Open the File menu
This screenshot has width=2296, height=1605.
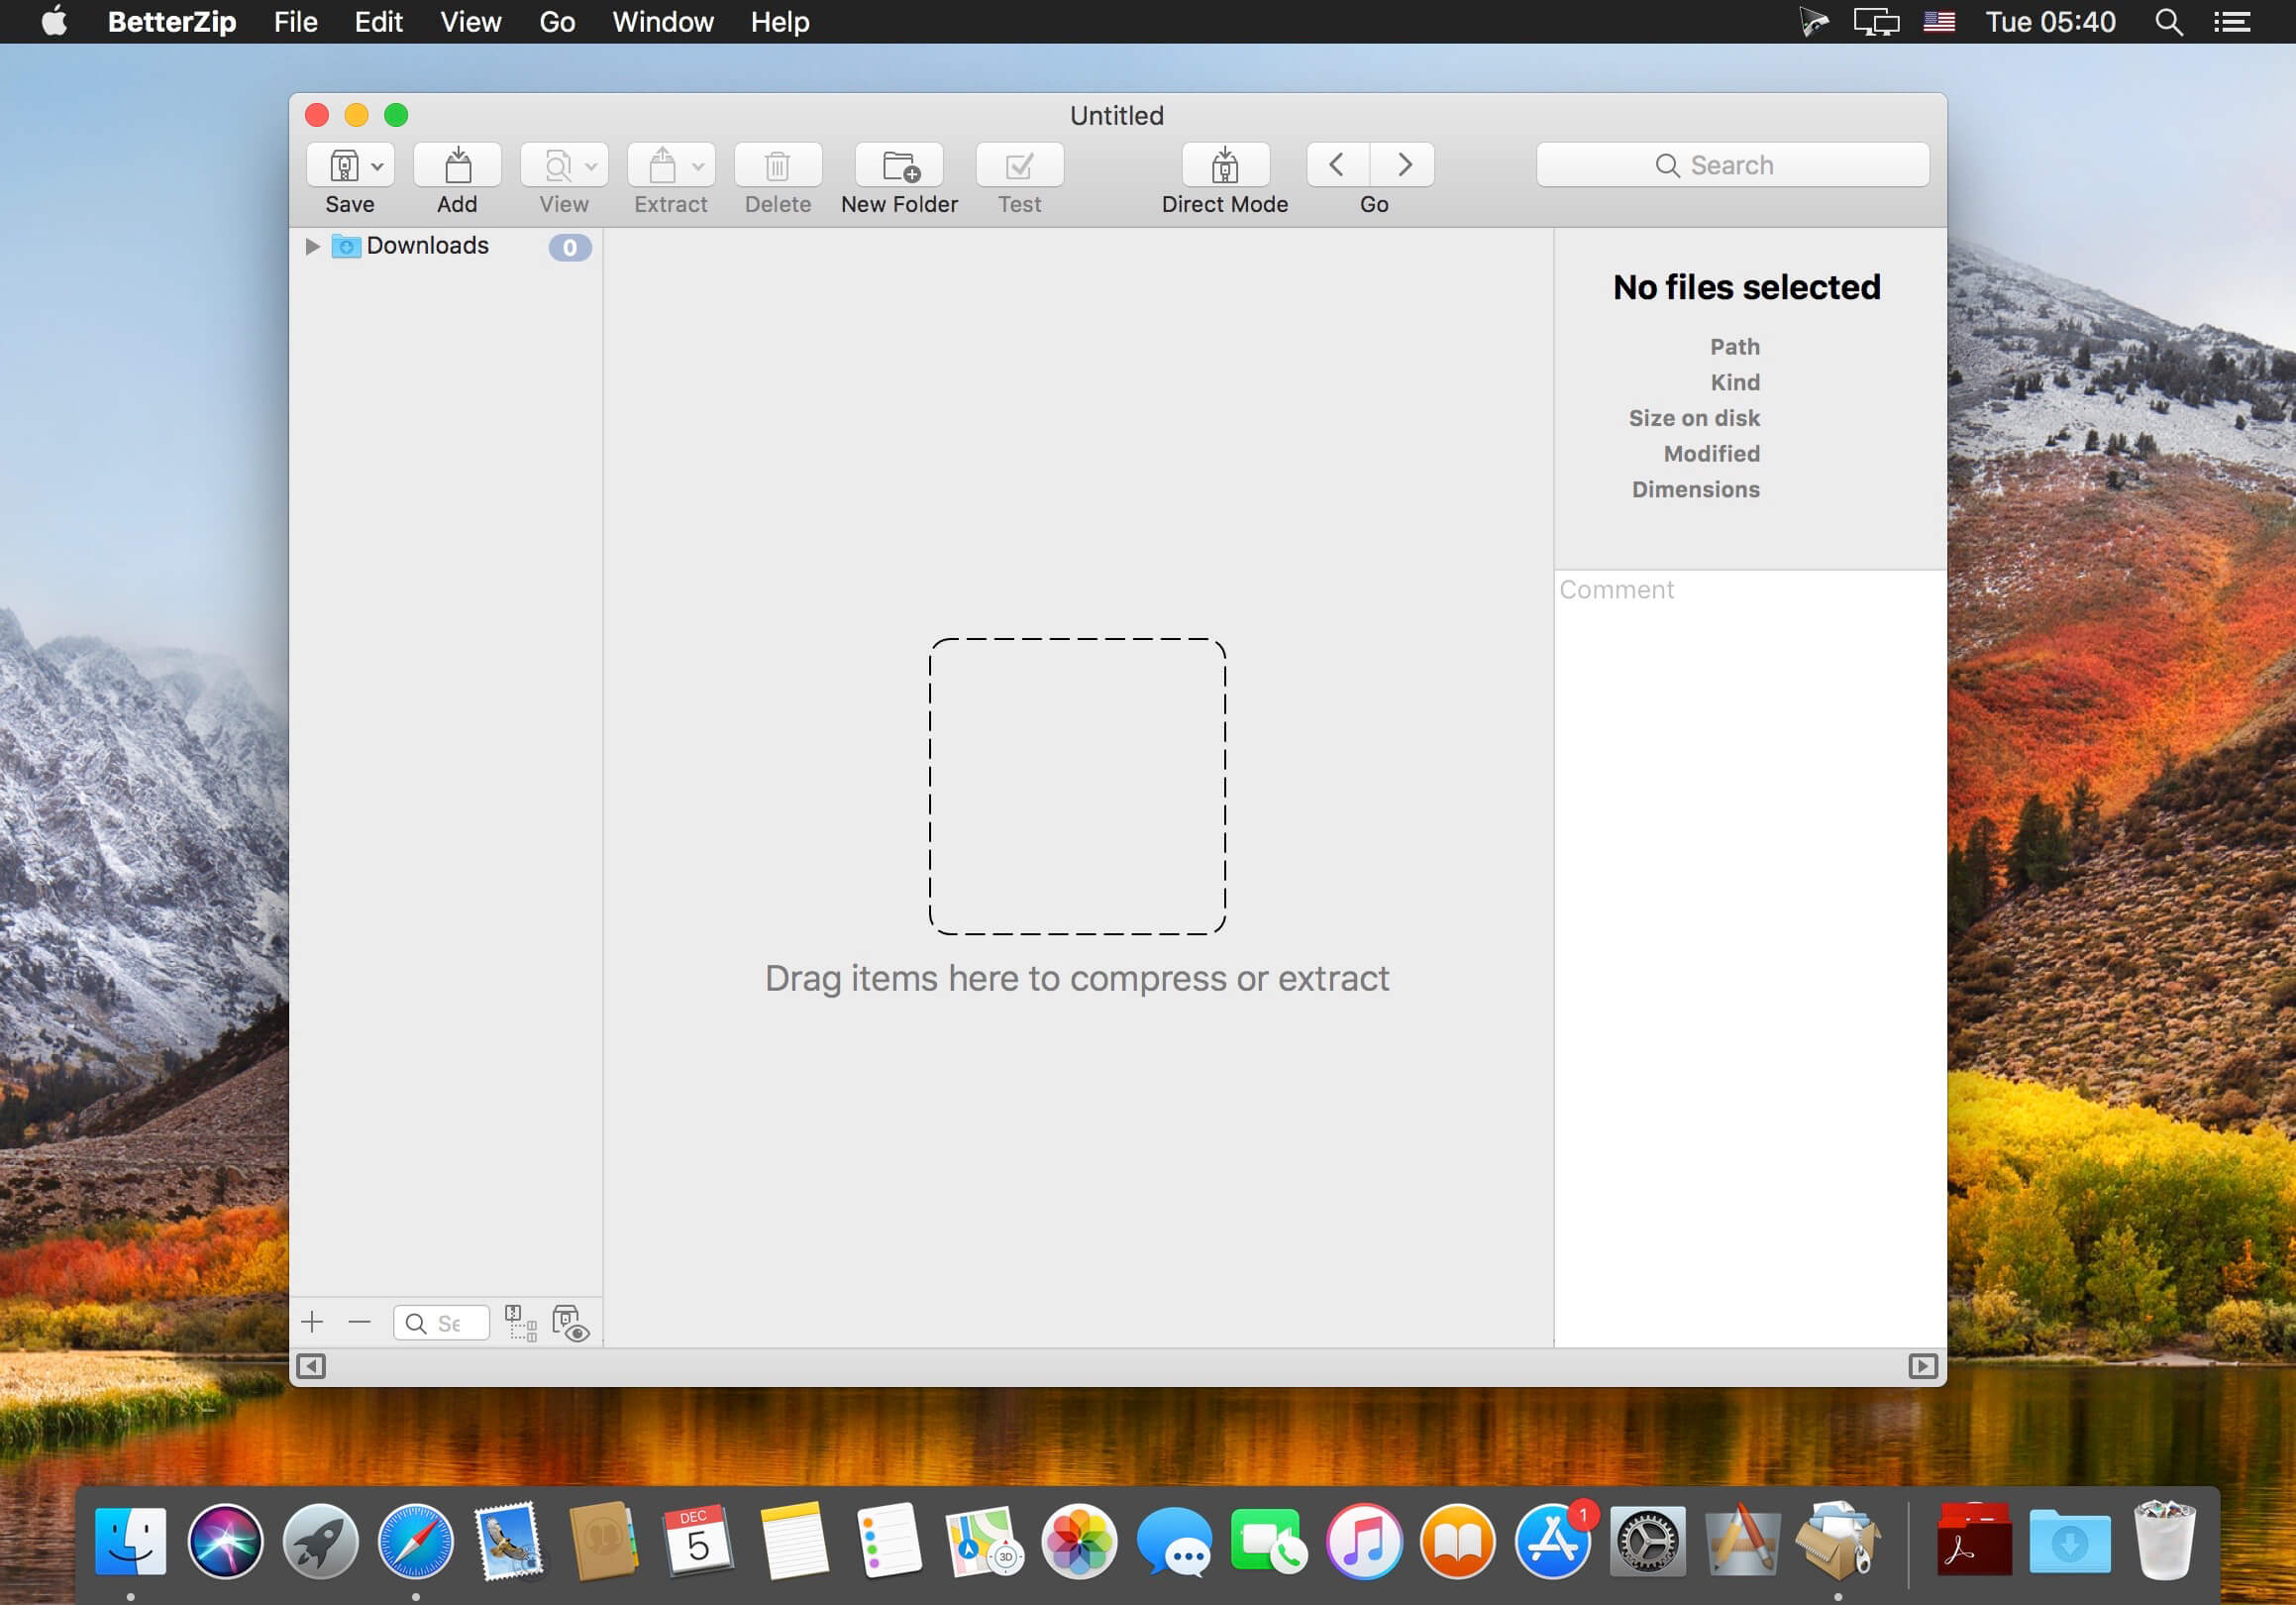[295, 22]
